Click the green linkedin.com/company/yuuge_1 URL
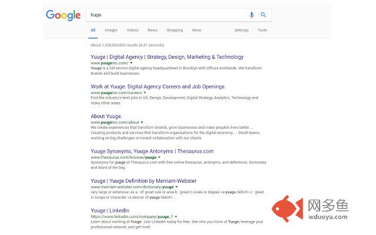This screenshot has width=376, height=235. coord(132,217)
